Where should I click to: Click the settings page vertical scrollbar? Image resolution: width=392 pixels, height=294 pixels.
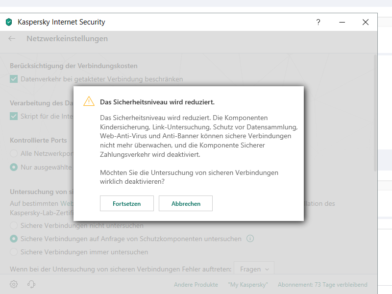point(375,113)
